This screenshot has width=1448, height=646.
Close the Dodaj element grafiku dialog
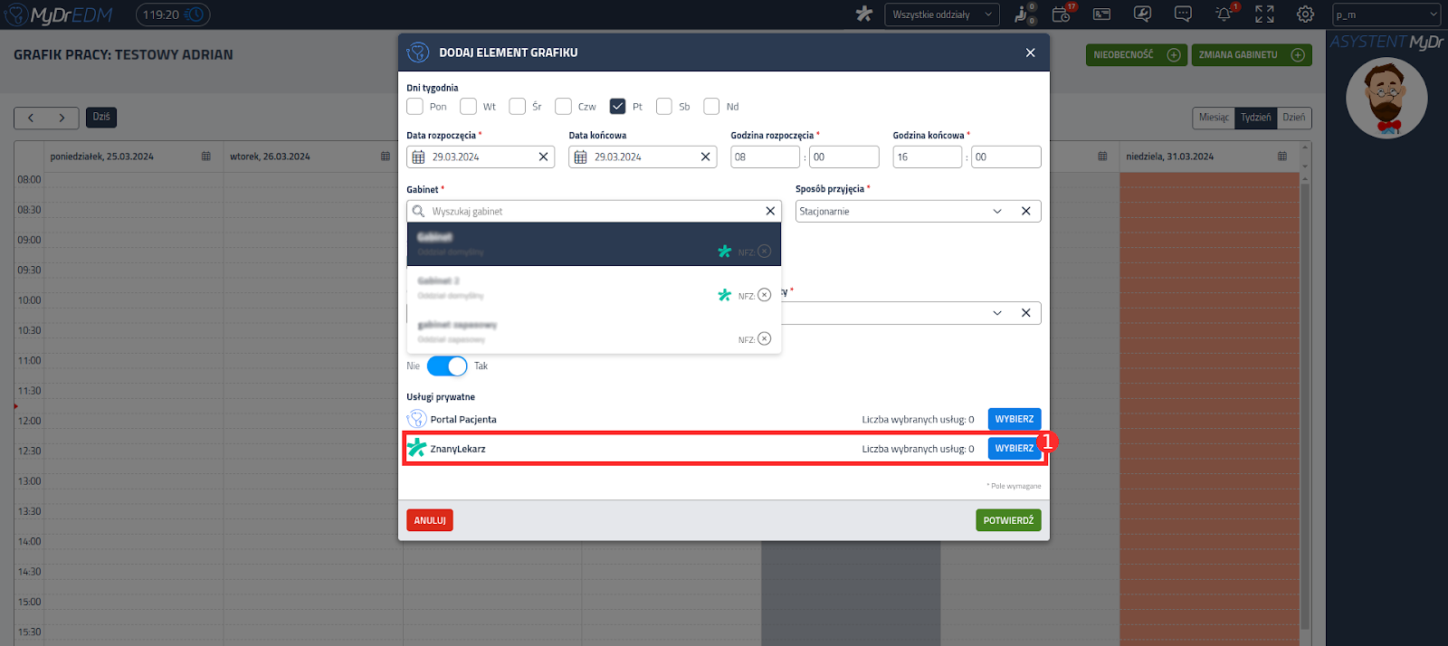[x=1030, y=52]
